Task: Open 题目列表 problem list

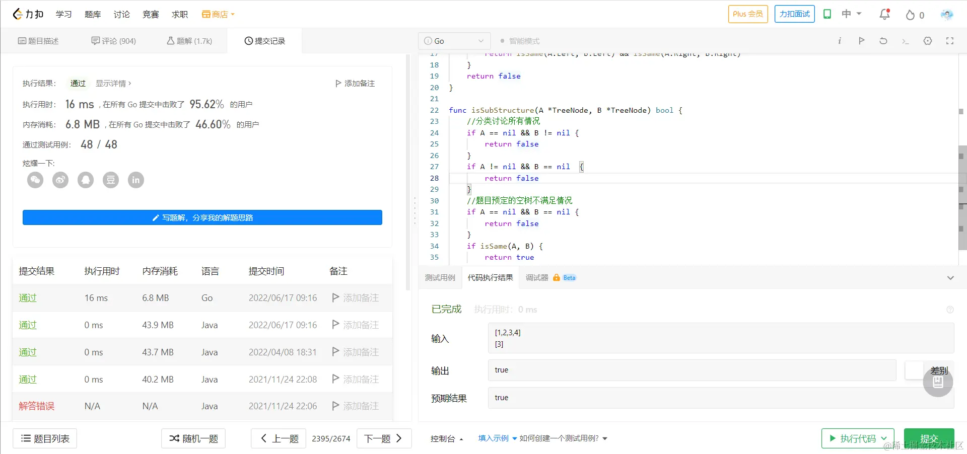Action: pos(45,438)
